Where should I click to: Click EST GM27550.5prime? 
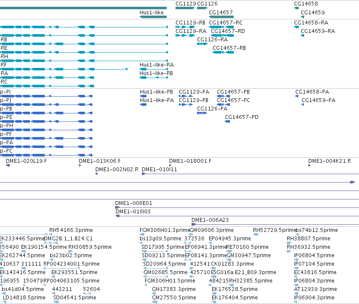point(174,298)
